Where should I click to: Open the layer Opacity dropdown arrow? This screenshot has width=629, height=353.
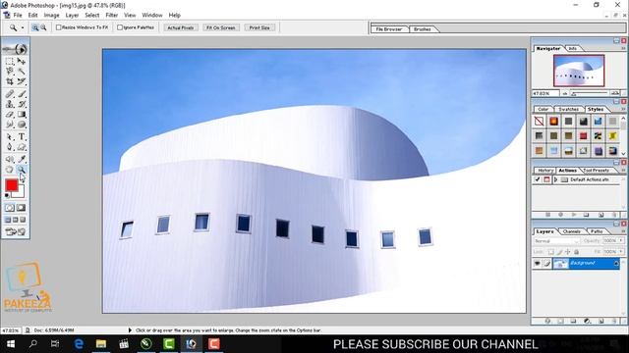[x=621, y=240]
